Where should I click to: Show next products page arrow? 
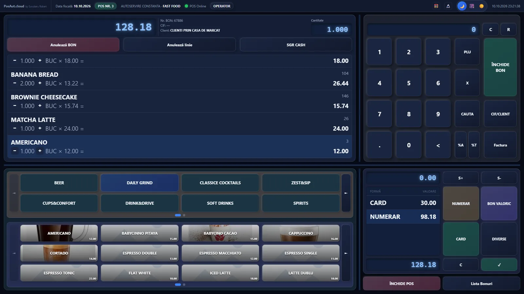click(x=346, y=253)
